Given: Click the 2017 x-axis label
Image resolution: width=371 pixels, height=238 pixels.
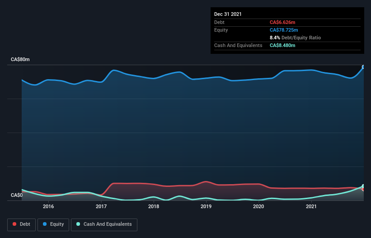Looking at the screenshot, I should pyautogui.click(x=101, y=206).
